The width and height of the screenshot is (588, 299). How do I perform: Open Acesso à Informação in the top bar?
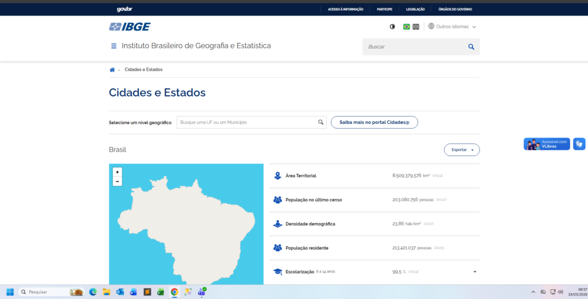tap(345, 9)
